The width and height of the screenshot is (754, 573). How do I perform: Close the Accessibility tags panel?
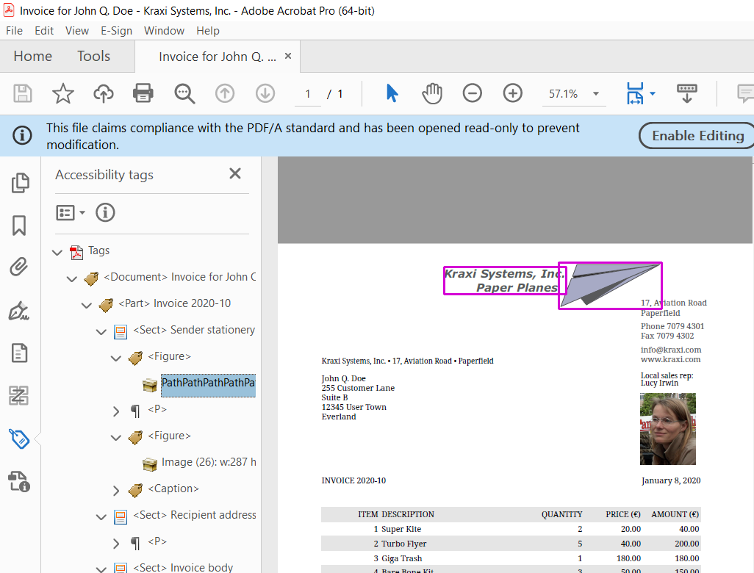[235, 174]
